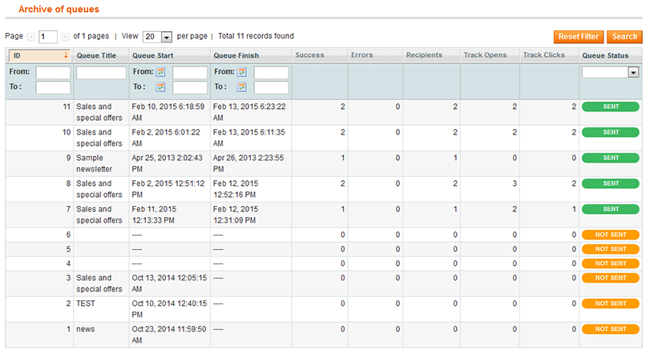Focus the page number field
Viewport: 650px width, 354px height.
click(47, 37)
